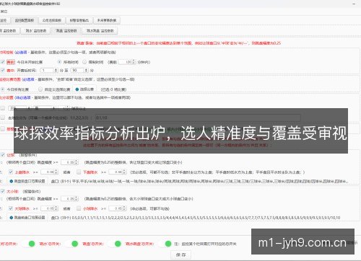Select the 自定义选择比赛 radio button
Screen dimensions: 361x261
pyautogui.click(x=40, y=89)
